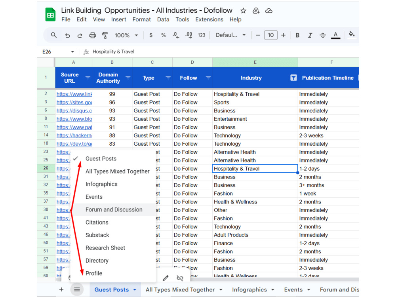This screenshot has width=396, height=297.
Task: Click the move to folder icon
Action: pyautogui.click(x=256, y=11)
